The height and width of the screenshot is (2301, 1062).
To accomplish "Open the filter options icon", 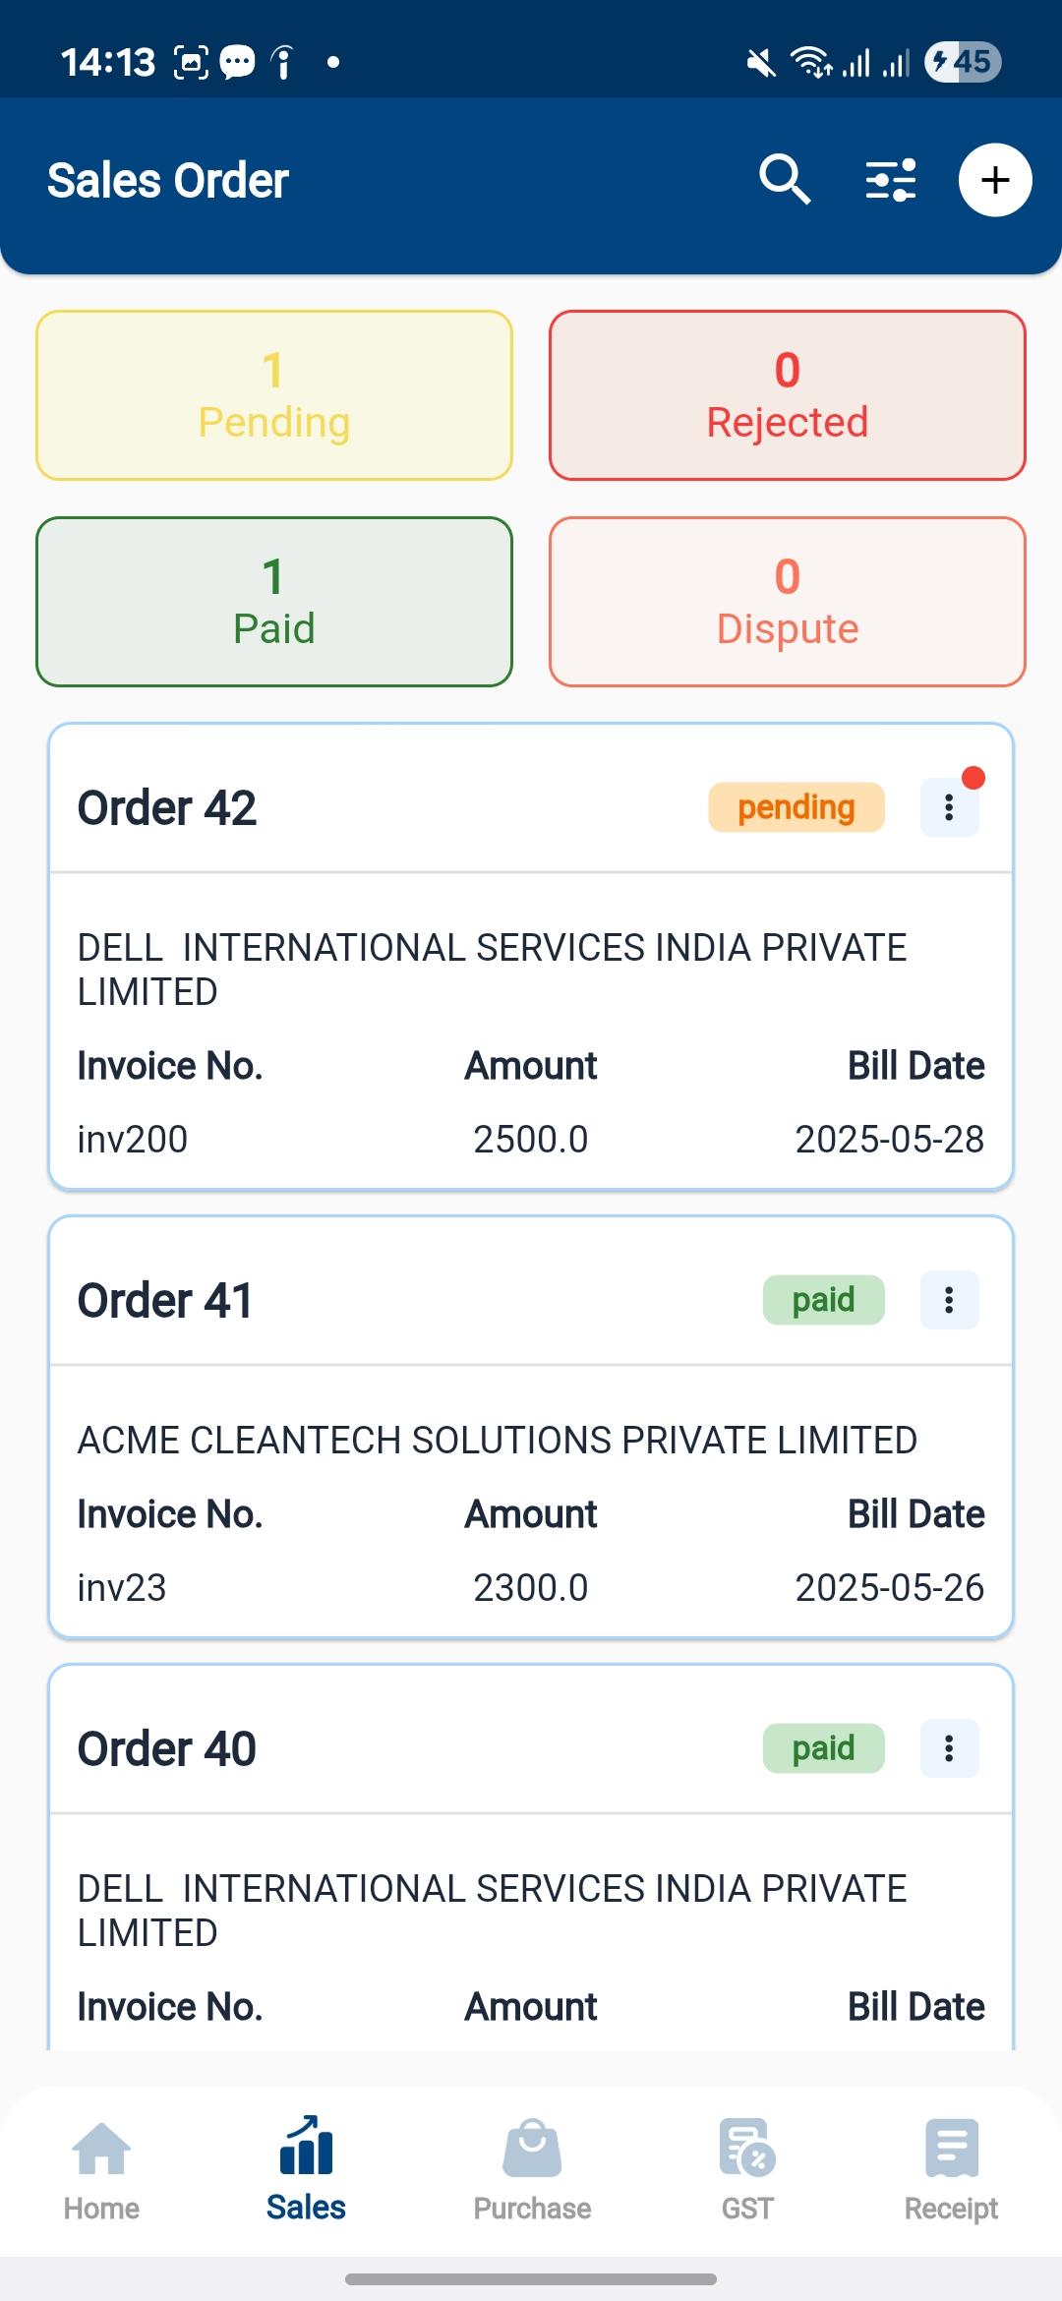I will click(x=890, y=180).
